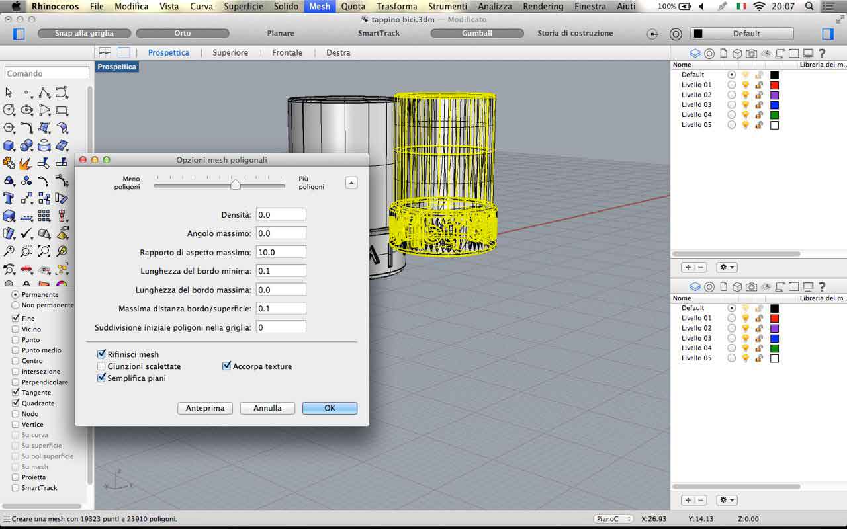Viewport: 847px width, 529px height.
Task: Click the Zoom extents tool
Action: coord(44,251)
